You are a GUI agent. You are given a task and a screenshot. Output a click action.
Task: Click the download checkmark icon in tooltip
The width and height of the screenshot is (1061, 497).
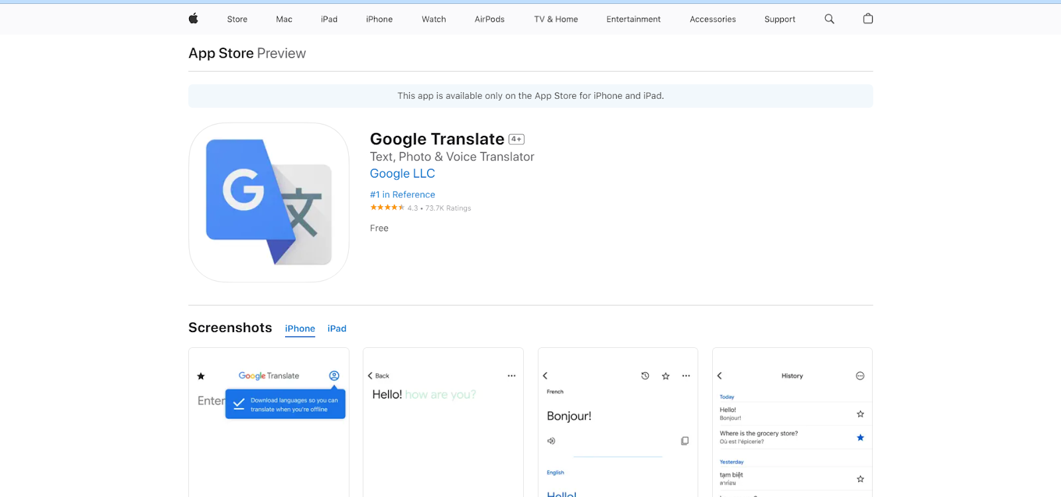[x=239, y=404]
